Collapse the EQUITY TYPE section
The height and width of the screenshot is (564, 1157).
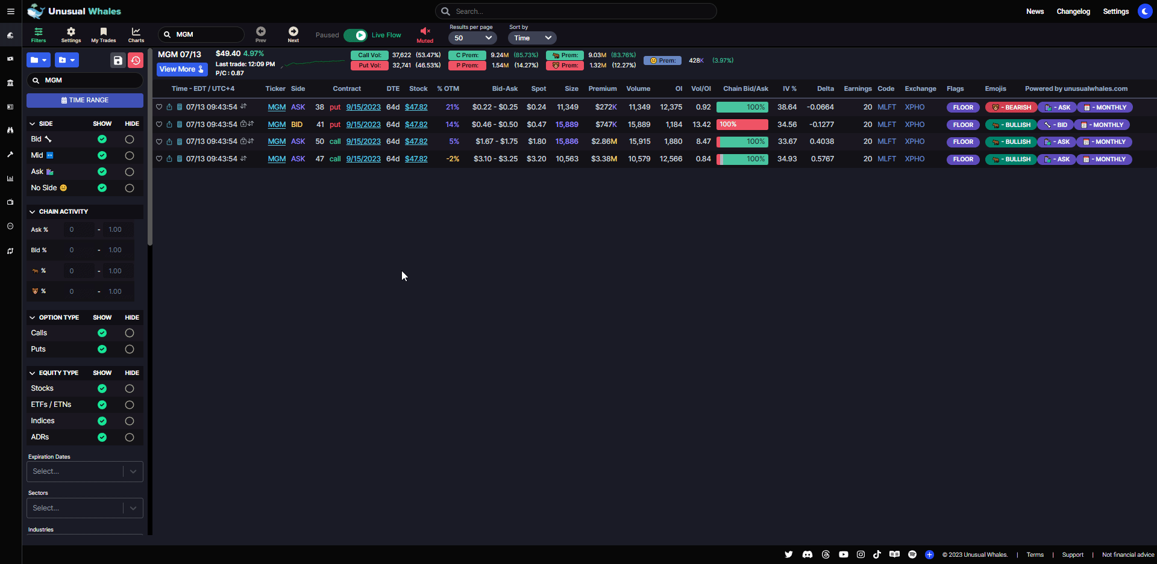click(33, 373)
